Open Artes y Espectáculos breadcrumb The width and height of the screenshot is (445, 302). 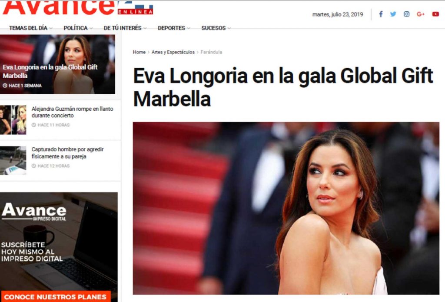pyautogui.click(x=173, y=52)
